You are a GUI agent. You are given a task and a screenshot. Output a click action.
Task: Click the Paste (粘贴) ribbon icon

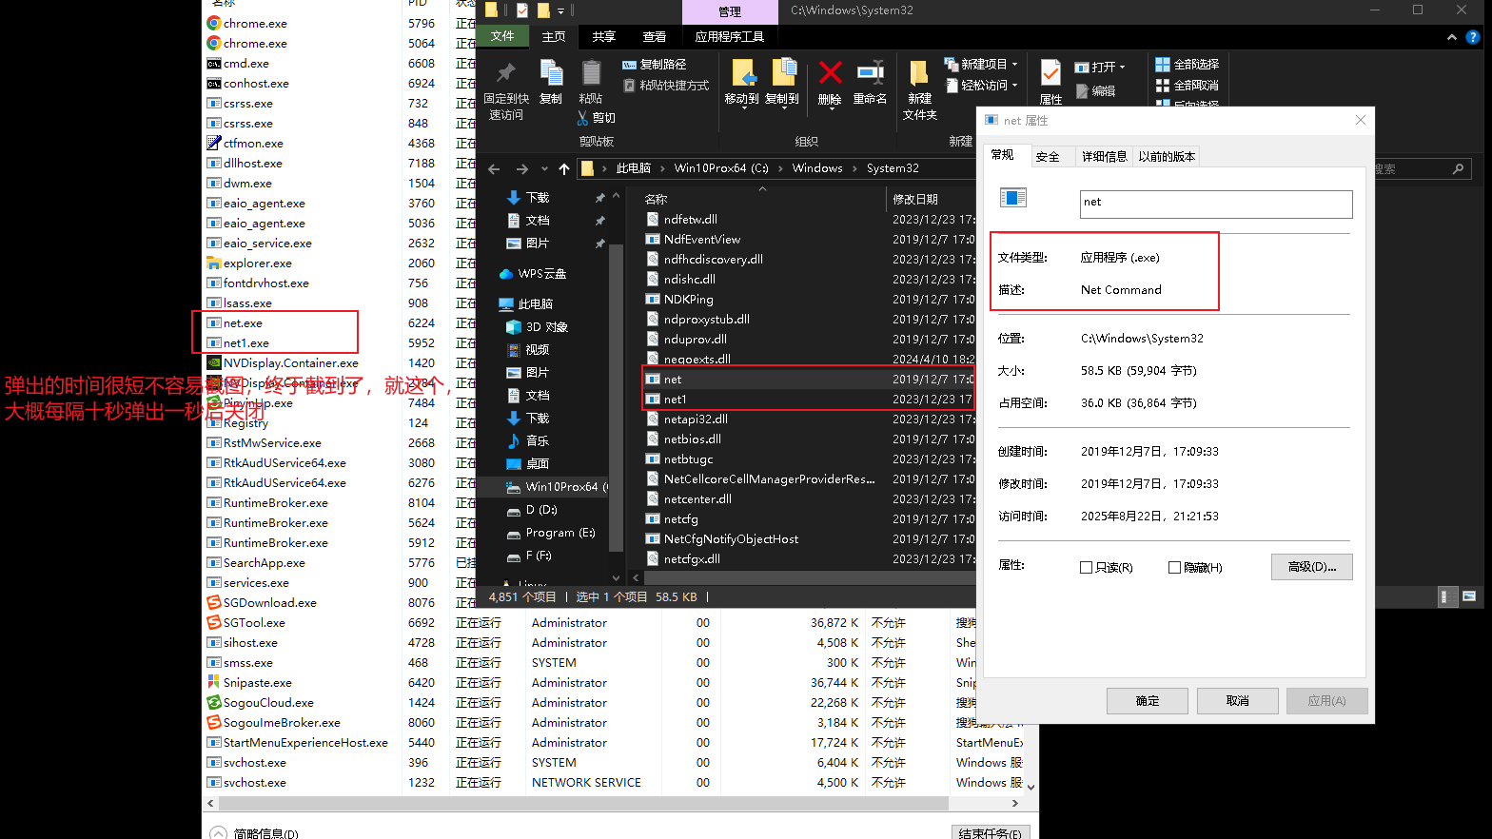click(x=591, y=73)
